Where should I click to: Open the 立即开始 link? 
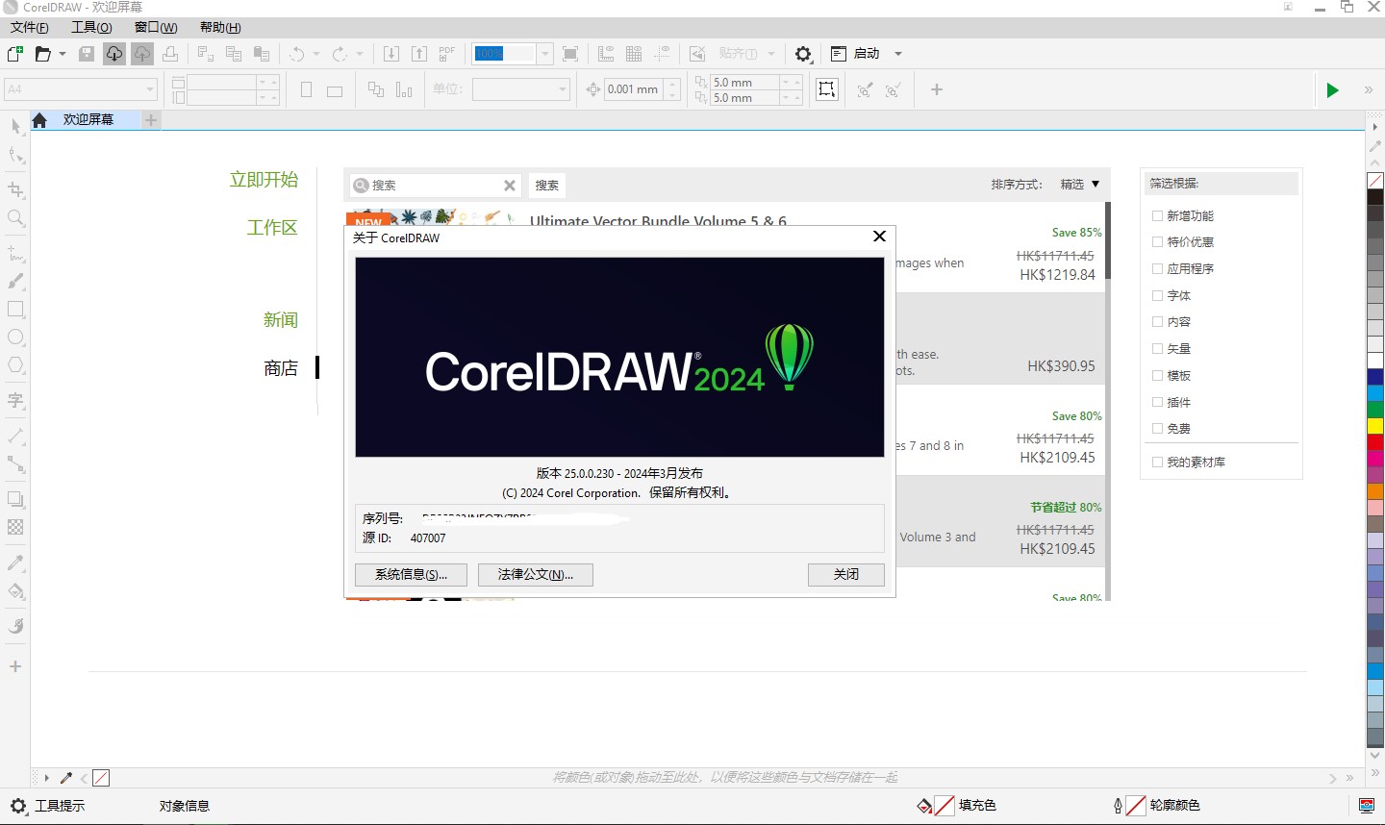(x=264, y=180)
